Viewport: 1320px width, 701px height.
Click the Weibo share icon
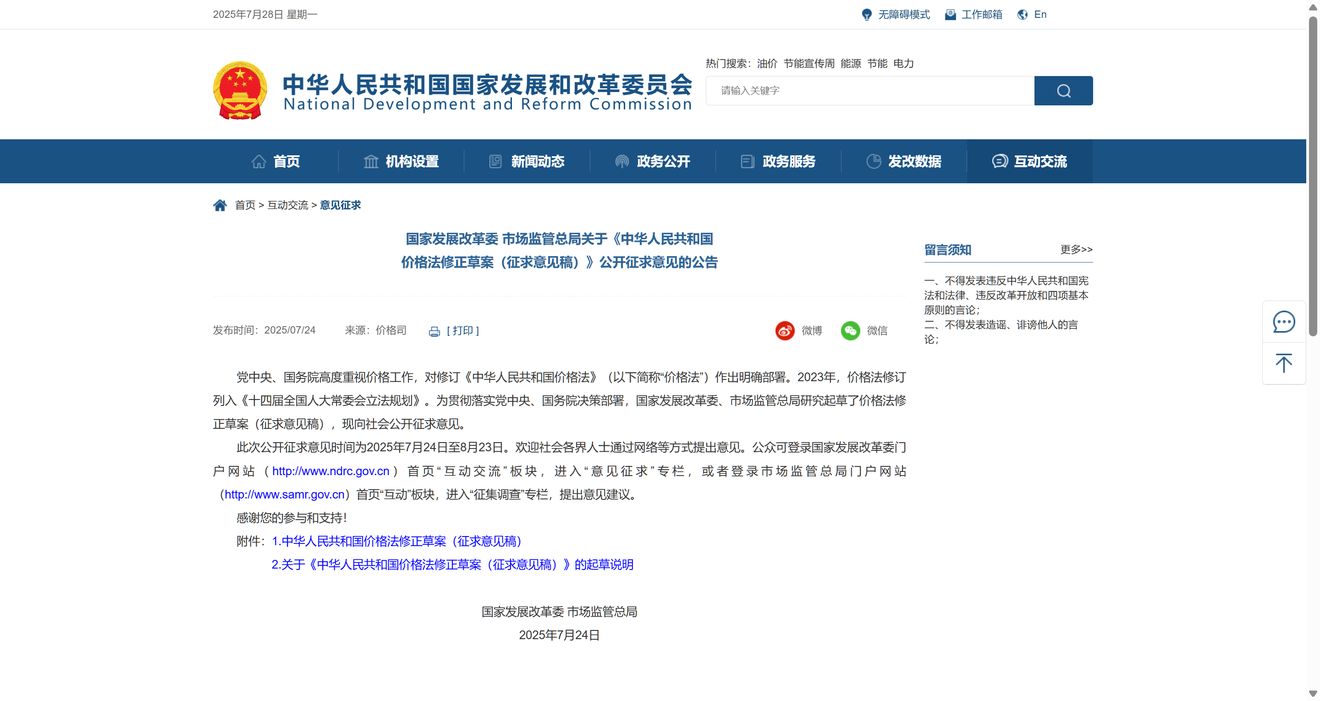coord(785,331)
